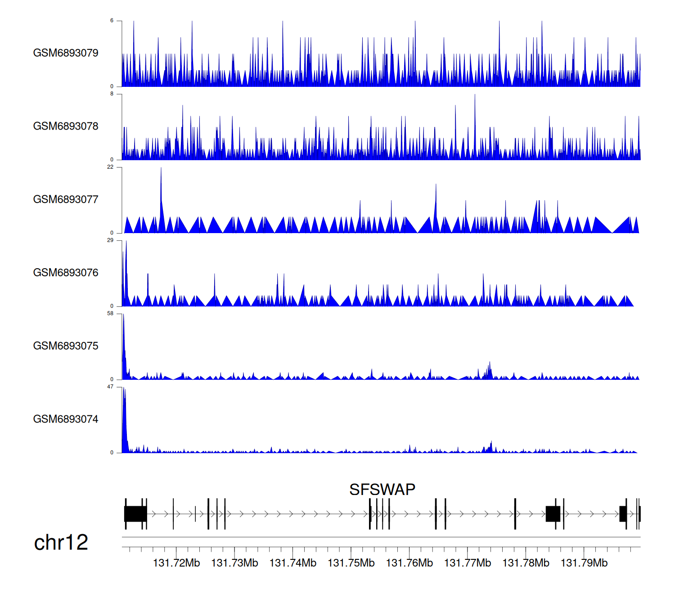Select the y-axis maximum 47 on GSM6893074

(x=110, y=387)
